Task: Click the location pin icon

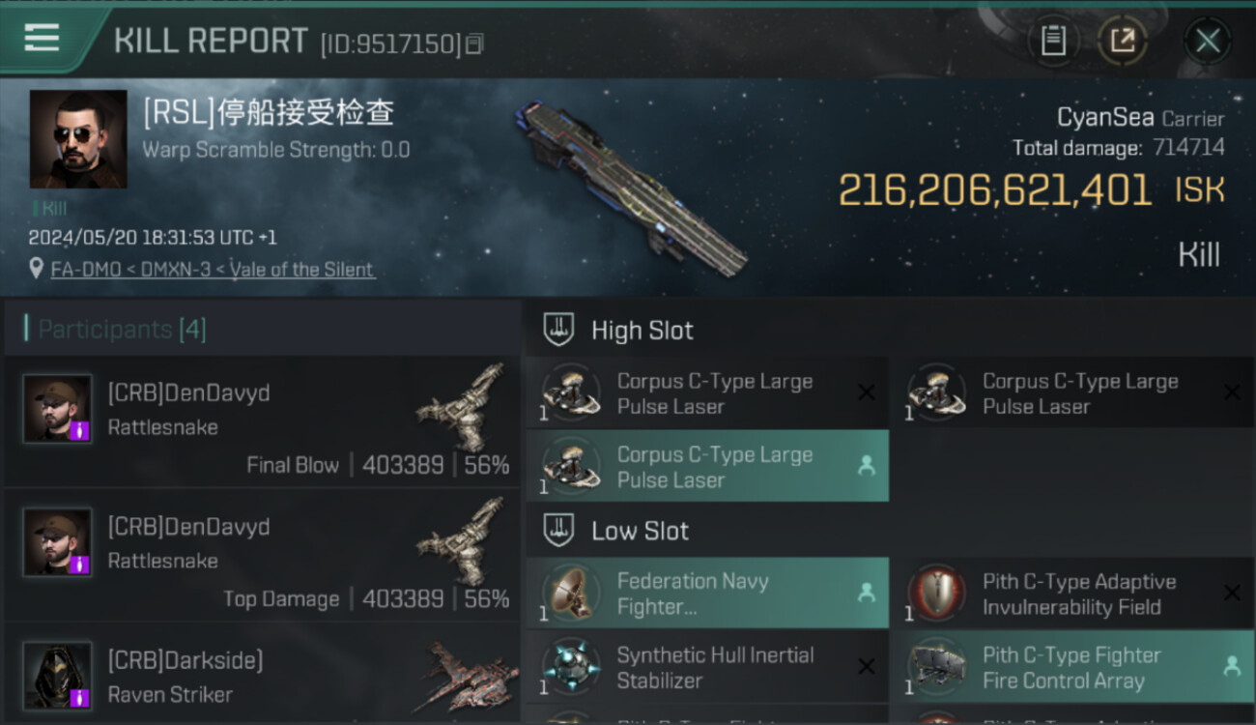Action: (37, 269)
